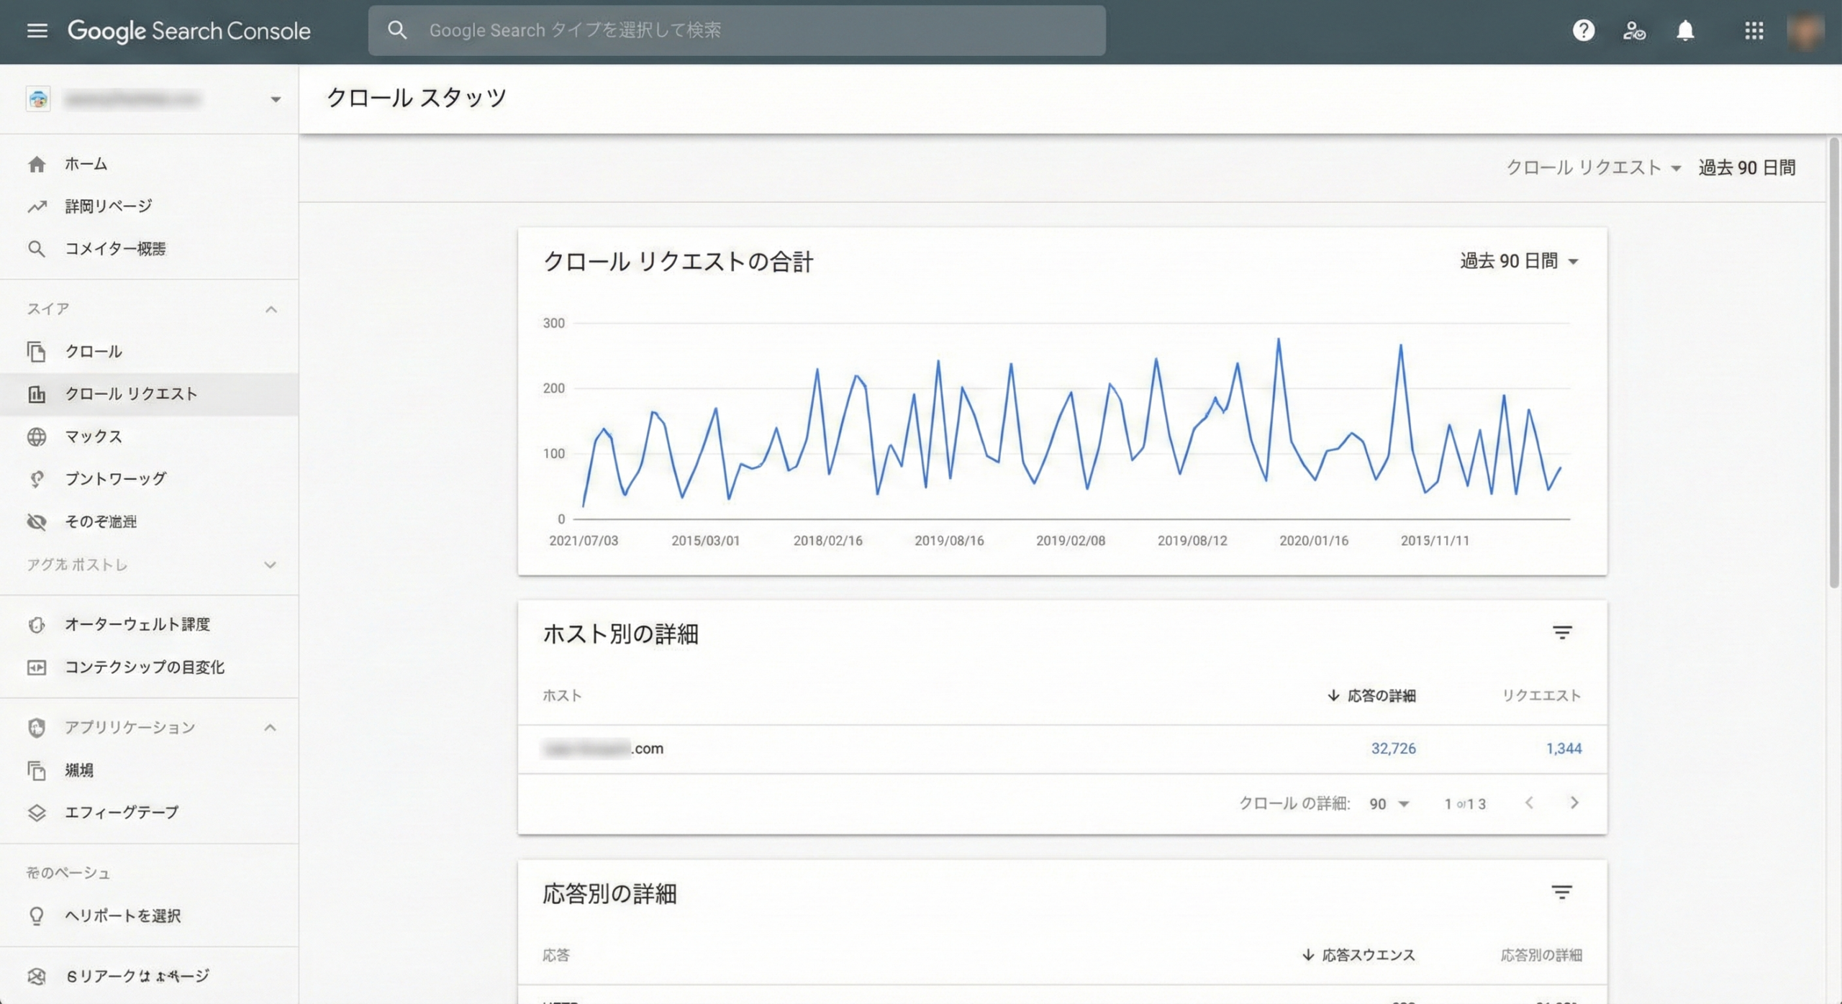Open the chart's 過去 90 日間 dropdown
This screenshot has height=1004, width=1842.
(1518, 261)
